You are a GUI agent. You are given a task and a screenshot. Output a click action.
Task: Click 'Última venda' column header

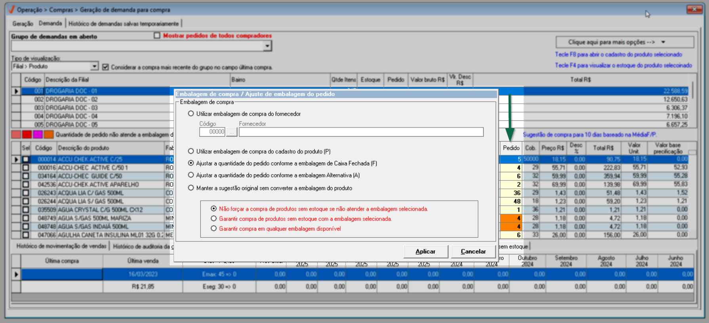143,261
